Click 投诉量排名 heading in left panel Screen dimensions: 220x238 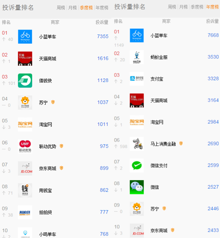pyautogui.click(x=18, y=7)
